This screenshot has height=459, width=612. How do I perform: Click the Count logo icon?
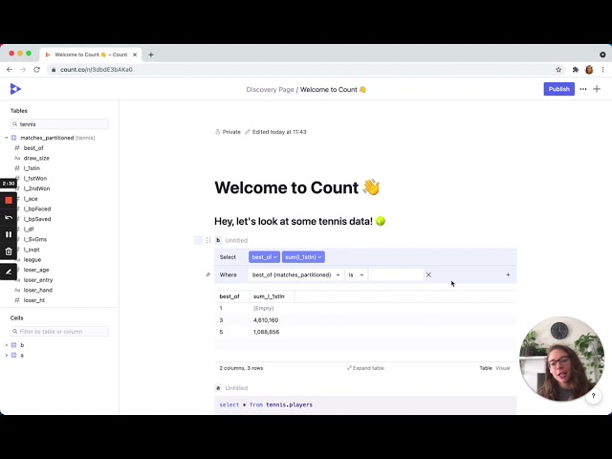tap(15, 89)
